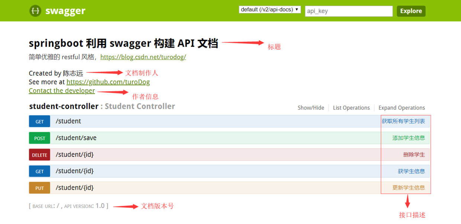Click the 更新学生信息 description
461x224 pixels.
(x=409, y=188)
